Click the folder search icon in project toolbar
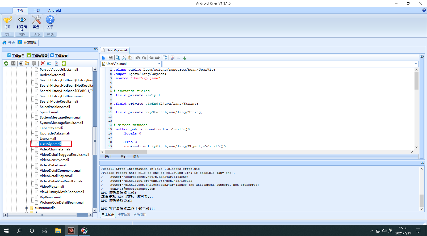This screenshot has height=236, width=427. coord(27,64)
